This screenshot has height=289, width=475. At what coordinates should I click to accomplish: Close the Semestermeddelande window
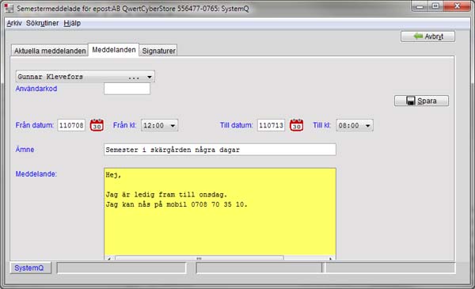click(x=457, y=6)
